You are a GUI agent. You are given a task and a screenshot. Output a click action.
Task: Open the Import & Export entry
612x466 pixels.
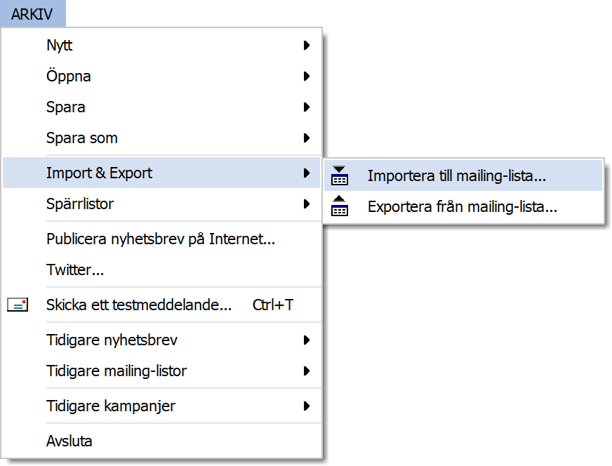[161, 173]
